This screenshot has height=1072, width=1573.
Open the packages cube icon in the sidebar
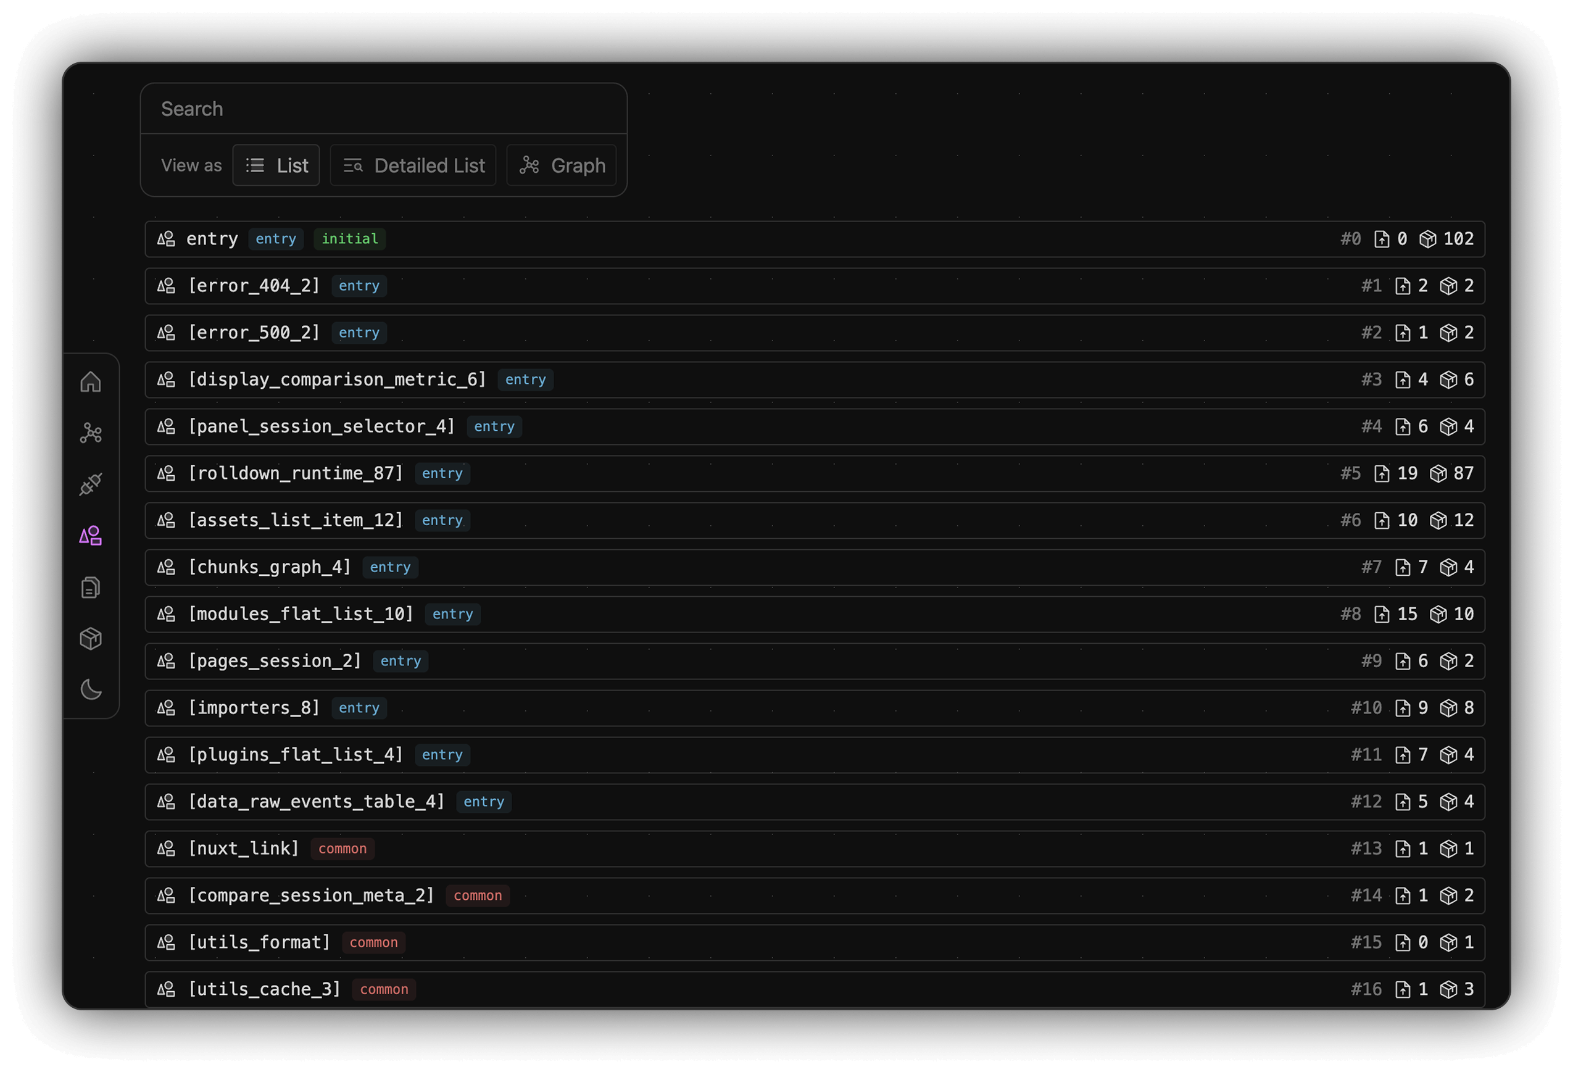(x=91, y=639)
